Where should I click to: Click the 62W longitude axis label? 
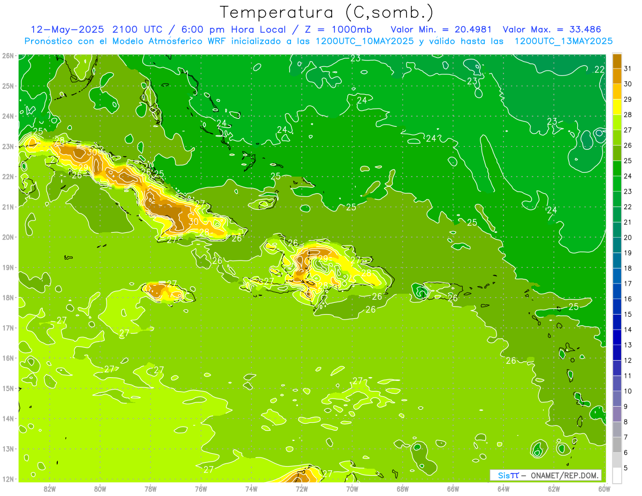tap(554, 489)
